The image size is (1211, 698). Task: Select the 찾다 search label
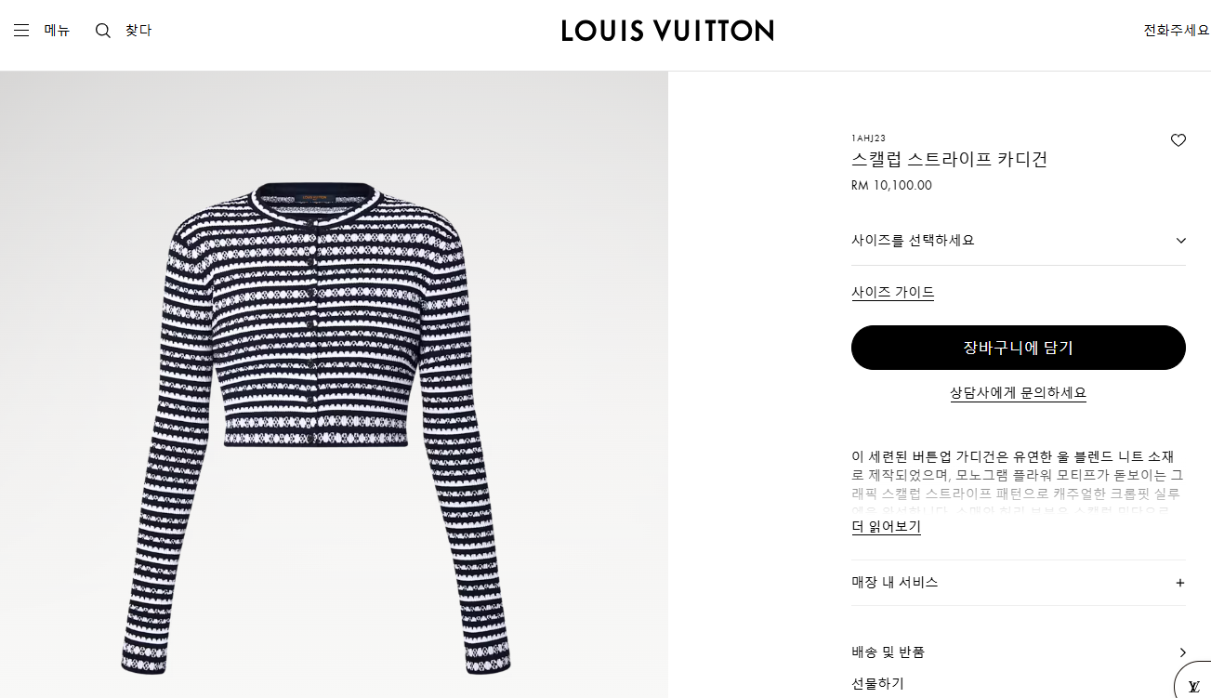(138, 31)
